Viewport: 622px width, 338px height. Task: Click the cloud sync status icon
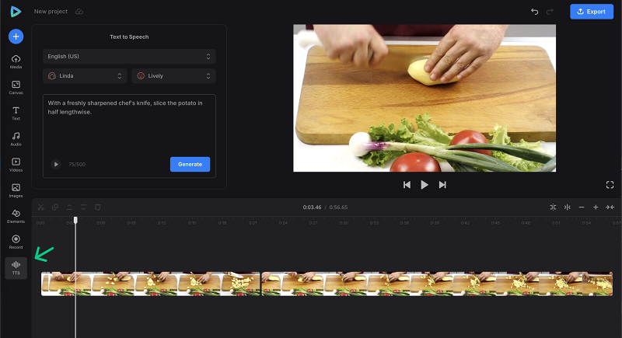click(x=79, y=12)
